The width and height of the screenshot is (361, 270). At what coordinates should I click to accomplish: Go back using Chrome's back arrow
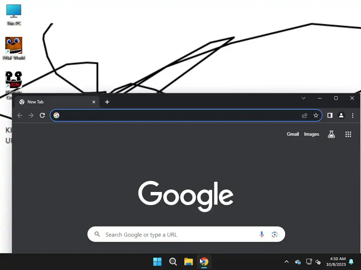pos(20,115)
